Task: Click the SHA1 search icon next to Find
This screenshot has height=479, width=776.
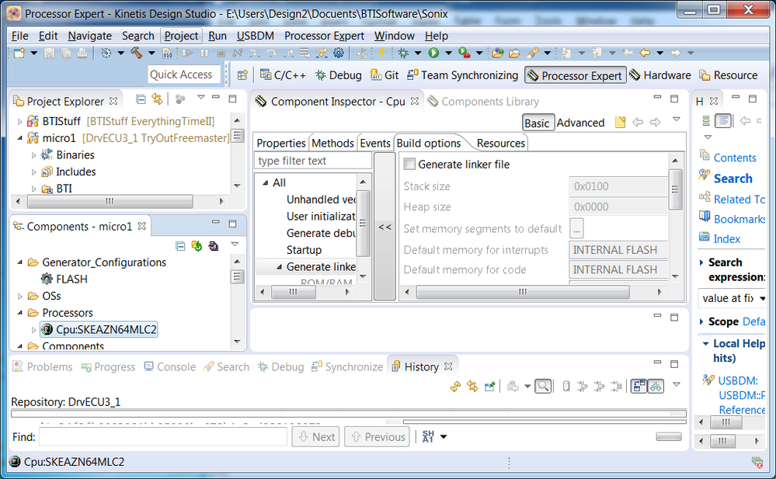Action: 429,436
